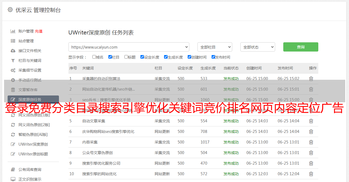Click trash icon for 内容采集 row
349x182 pixels.
click(x=311, y=142)
